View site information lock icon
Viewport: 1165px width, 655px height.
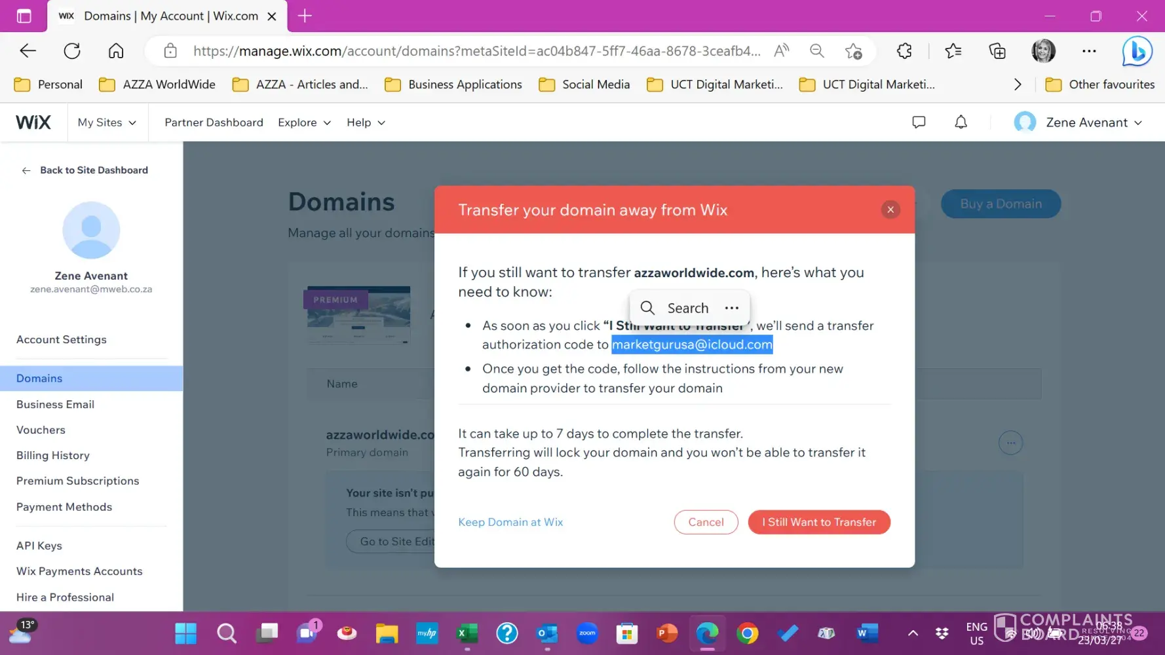(x=170, y=51)
